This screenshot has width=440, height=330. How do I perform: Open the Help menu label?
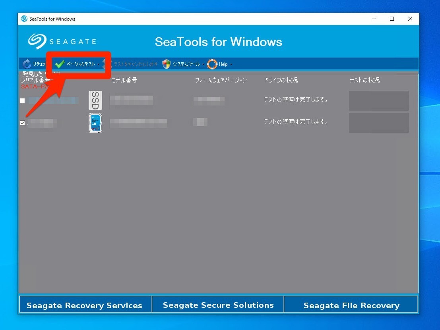tap(223, 64)
